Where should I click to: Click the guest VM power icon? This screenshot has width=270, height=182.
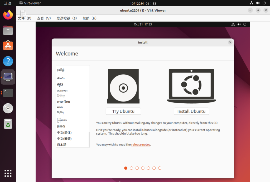[245, 24]
